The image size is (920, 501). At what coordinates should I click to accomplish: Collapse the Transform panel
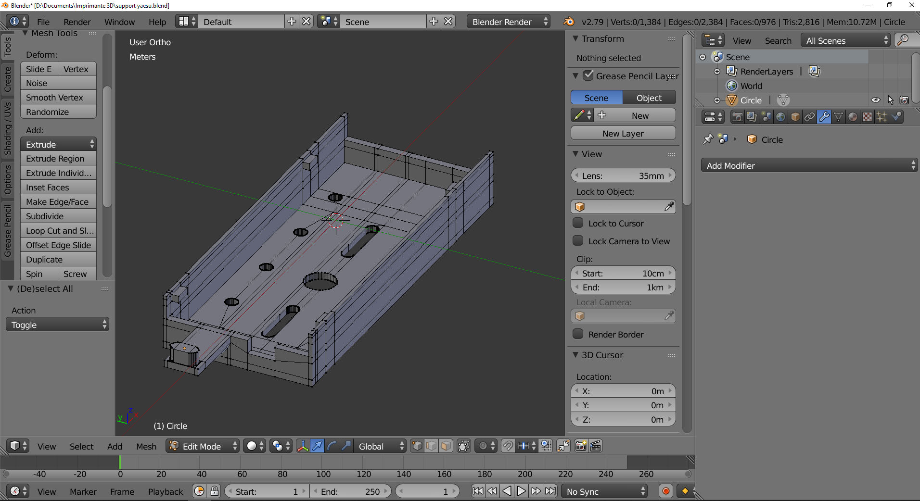click(575, 38)
